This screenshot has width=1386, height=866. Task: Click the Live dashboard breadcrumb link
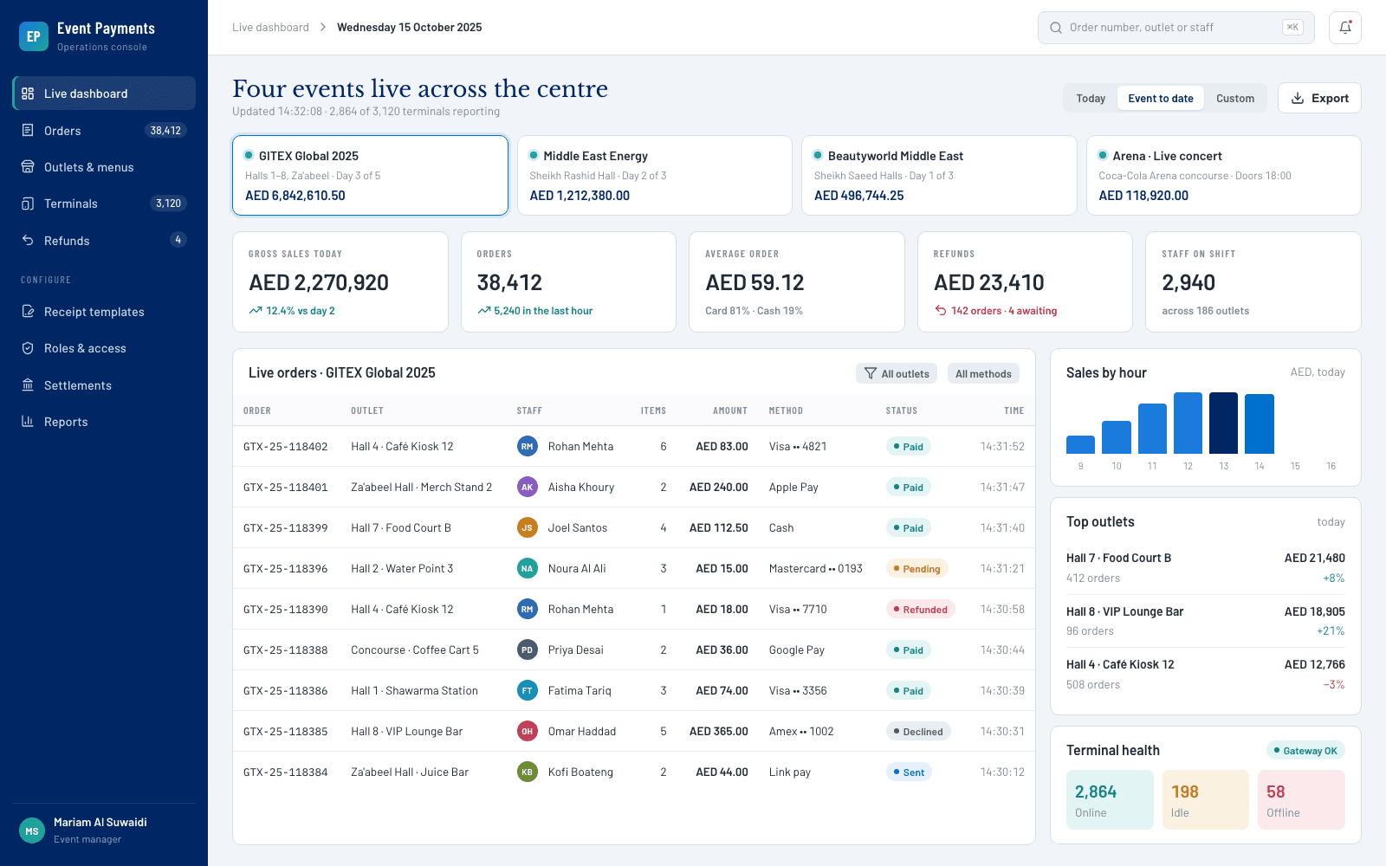click(270, 28)
